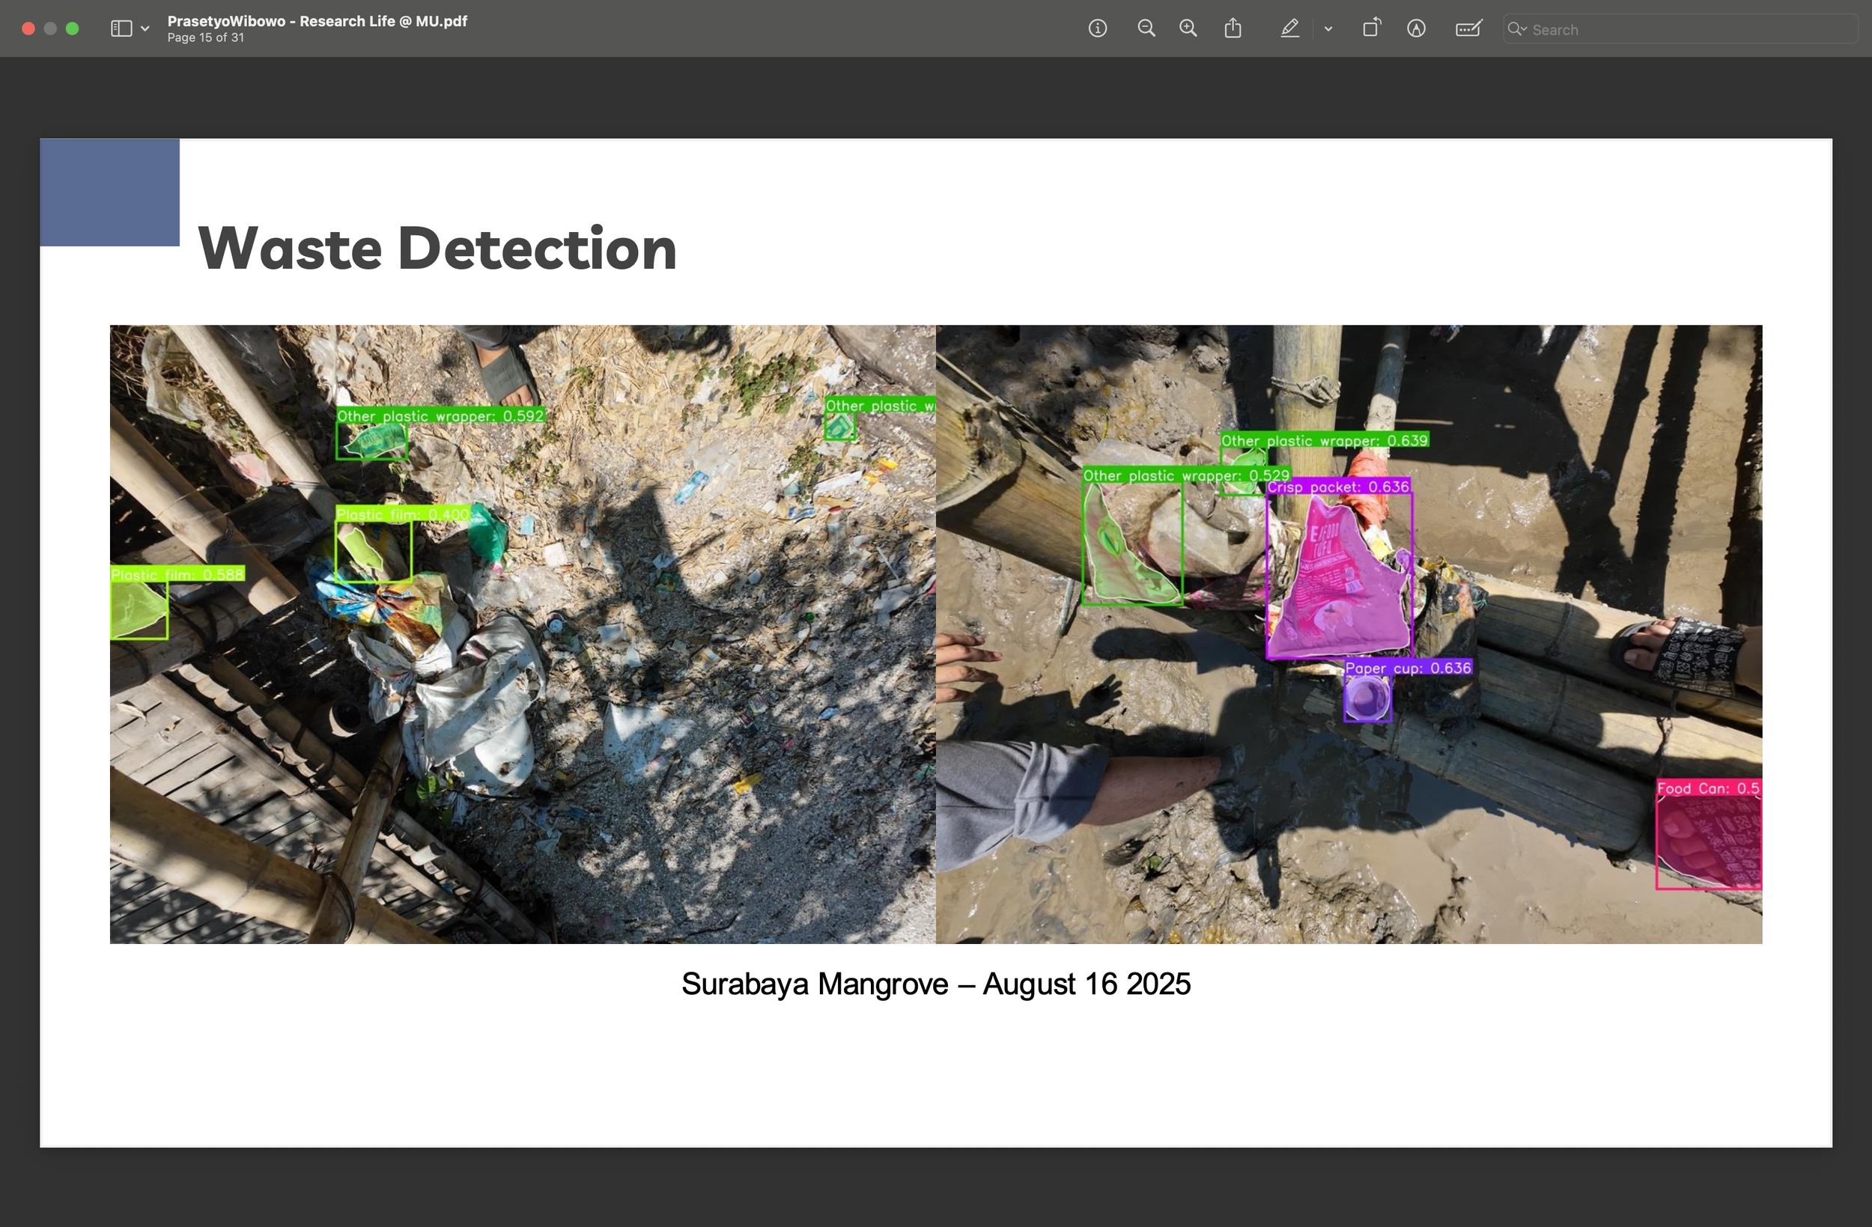Rotate the page with Rotate Left icon
The image size is (1872, 1227).
(1371, 29)
